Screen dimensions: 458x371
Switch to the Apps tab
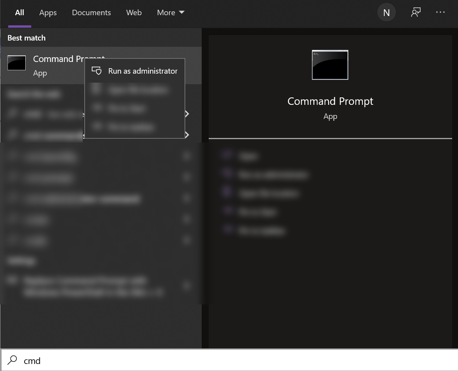click(x=48, y=12)
